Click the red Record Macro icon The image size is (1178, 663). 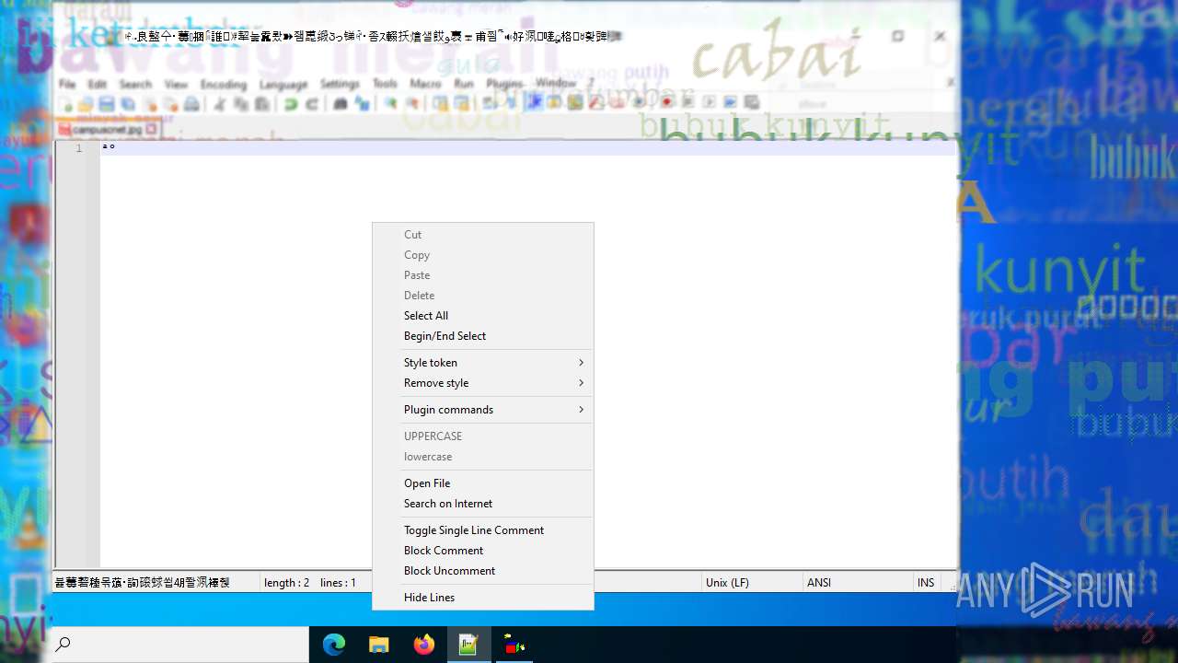tap(666, 102)
